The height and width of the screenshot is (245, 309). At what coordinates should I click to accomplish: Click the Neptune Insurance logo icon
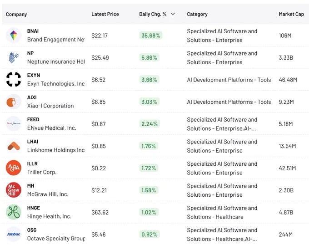click(x=13, y=57)
